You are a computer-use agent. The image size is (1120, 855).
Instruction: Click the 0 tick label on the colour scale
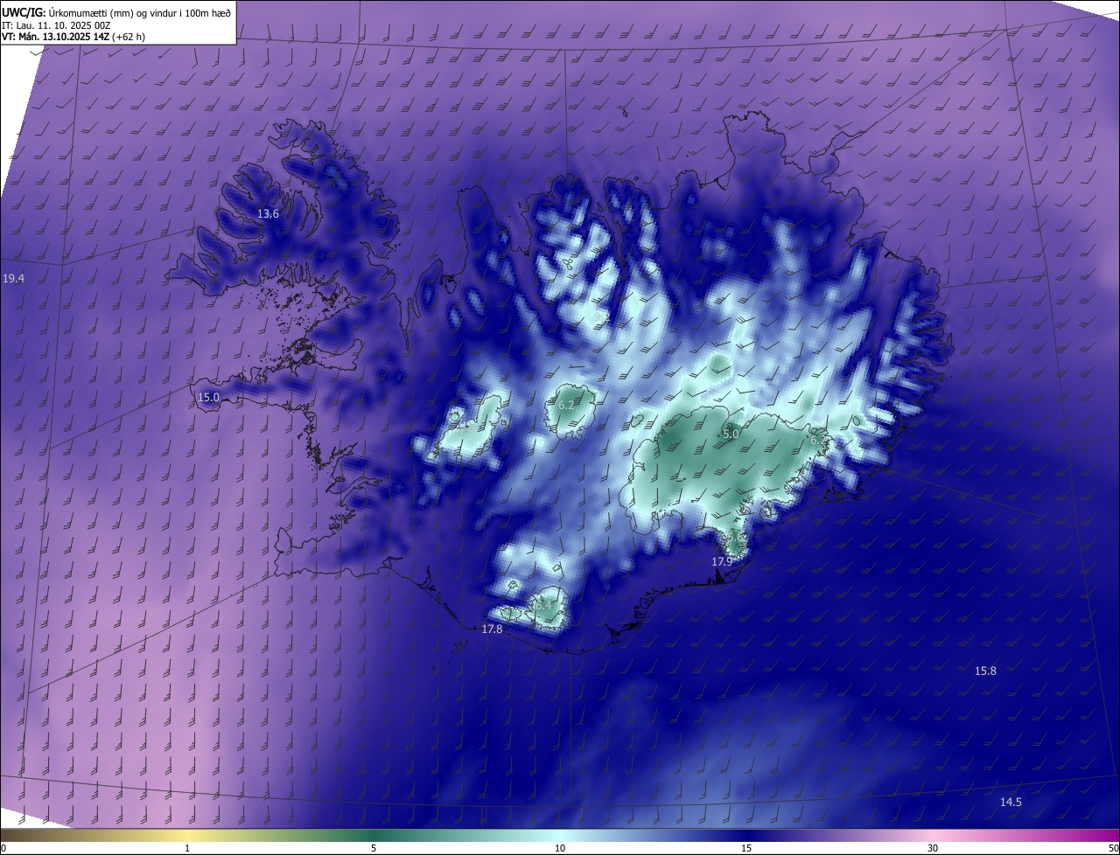[x=3, y=848]
